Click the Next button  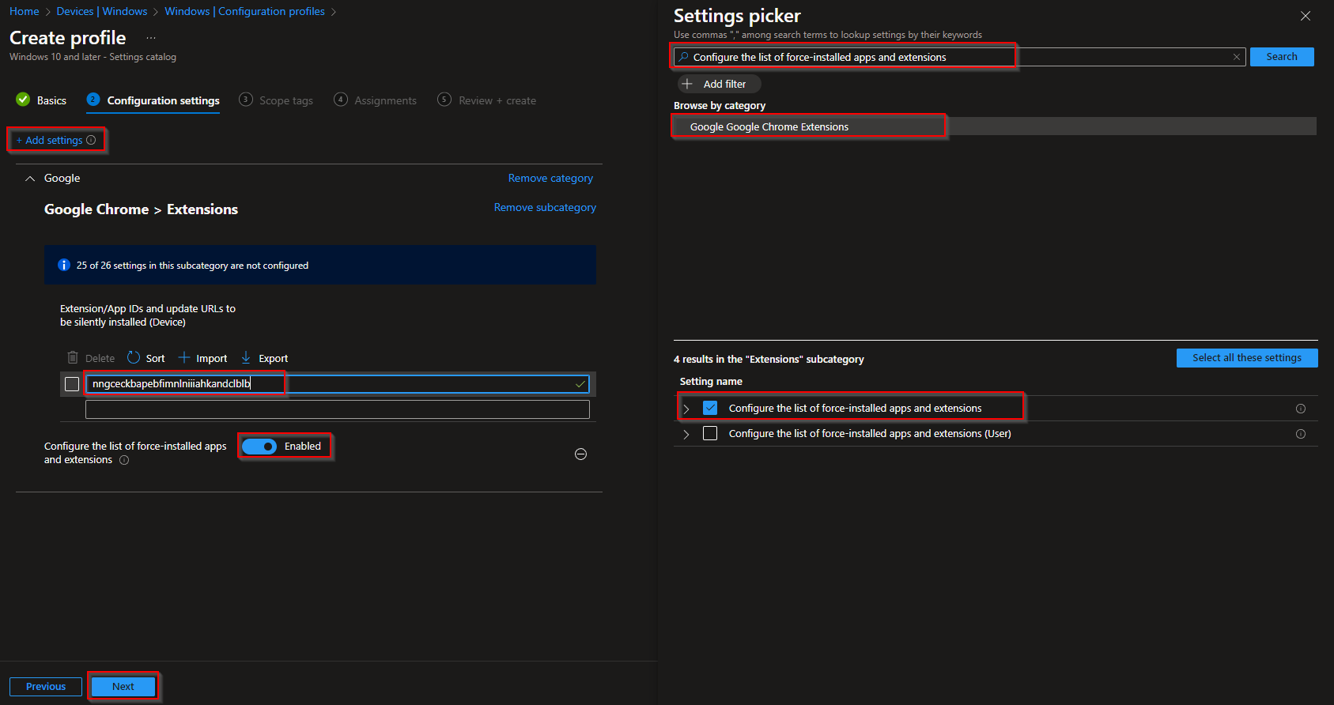point(123,687)
